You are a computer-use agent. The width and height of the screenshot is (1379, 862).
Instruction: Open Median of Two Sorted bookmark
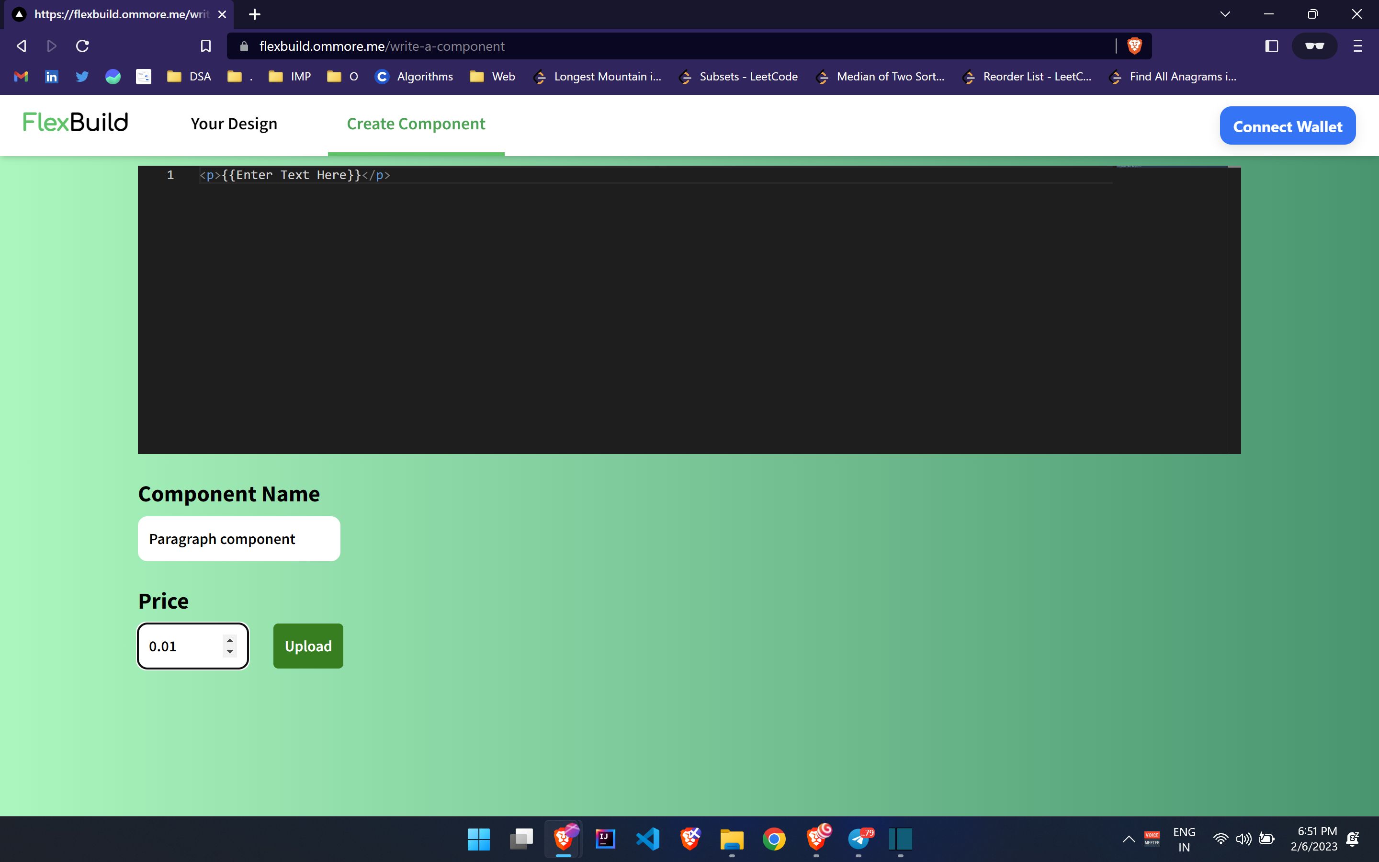point(880,77)
